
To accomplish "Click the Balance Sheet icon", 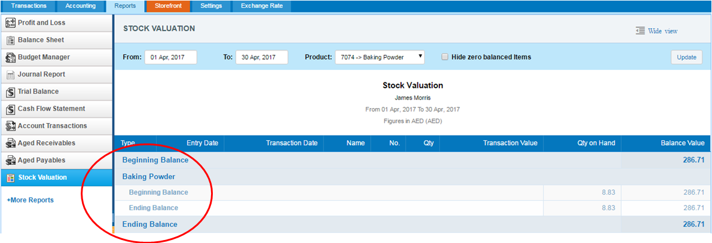I will [x=10, y=40].
